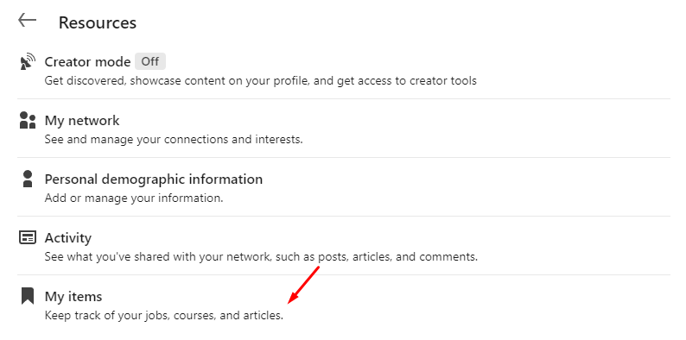Screen dimensions: 686x340
Task: Select the 'Add or manage your information' text
Action: (134, 198)
